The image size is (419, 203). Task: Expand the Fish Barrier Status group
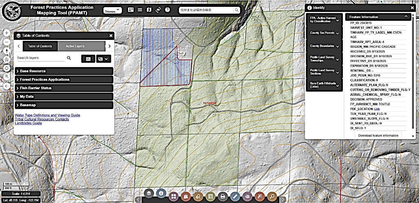(x=64, y=88)
